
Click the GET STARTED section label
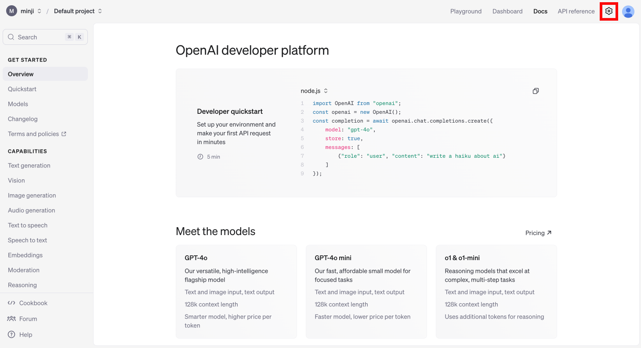click(27, 60)
